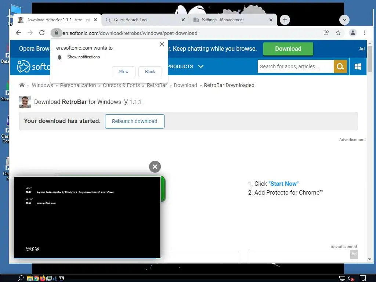
Task: Open the Chrome profile avatar
Action: tap(353, 33)
